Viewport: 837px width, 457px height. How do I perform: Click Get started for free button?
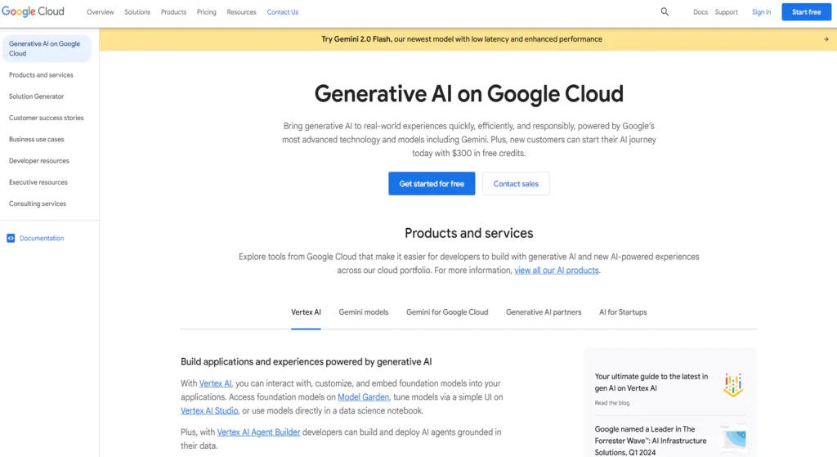(x=432, y=184)
